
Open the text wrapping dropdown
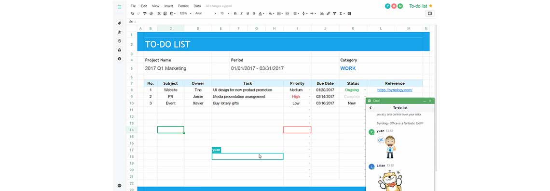tap(313, 13)
